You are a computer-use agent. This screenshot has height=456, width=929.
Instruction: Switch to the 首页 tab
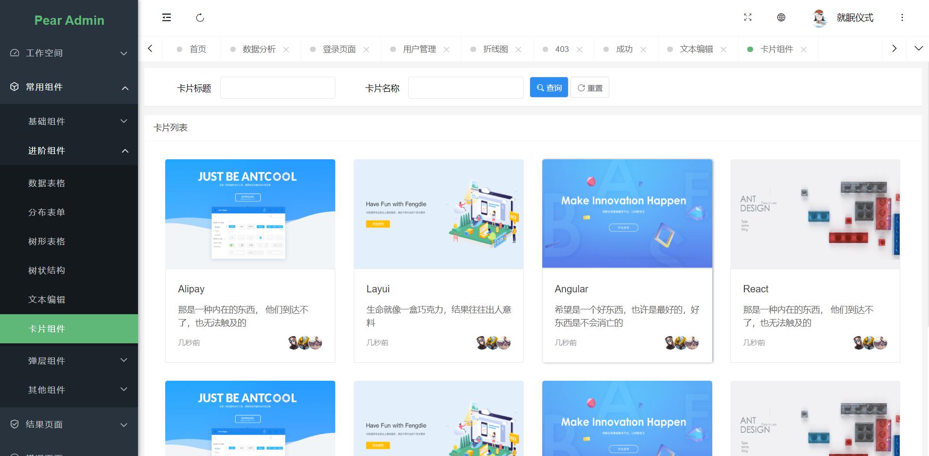pos(197,50)
